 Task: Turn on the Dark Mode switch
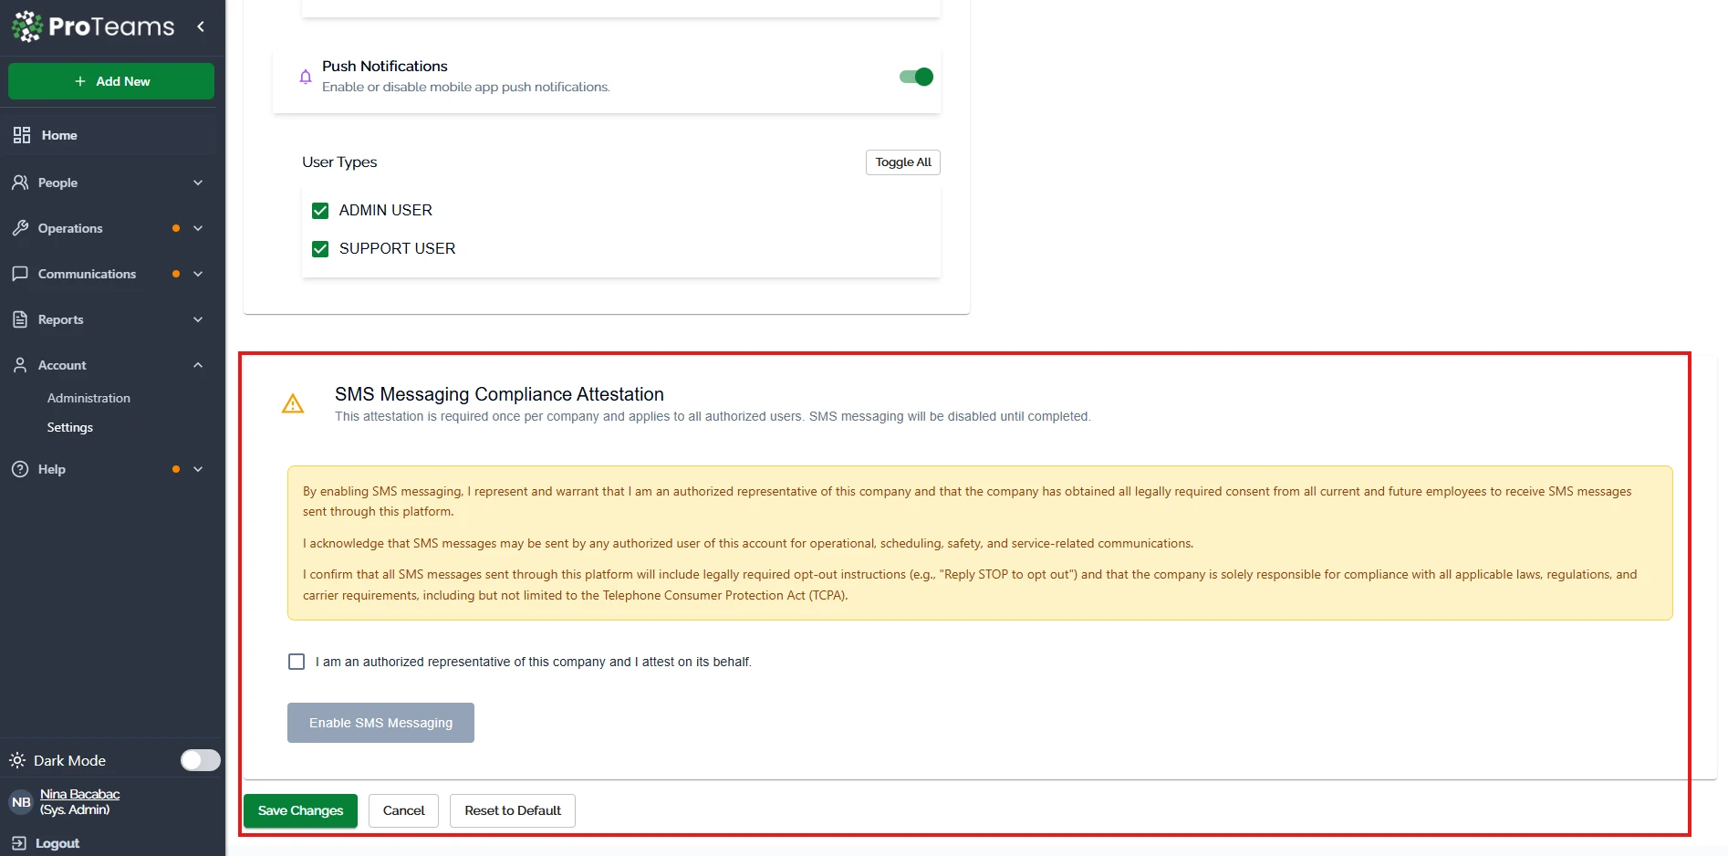pos(200,760)
